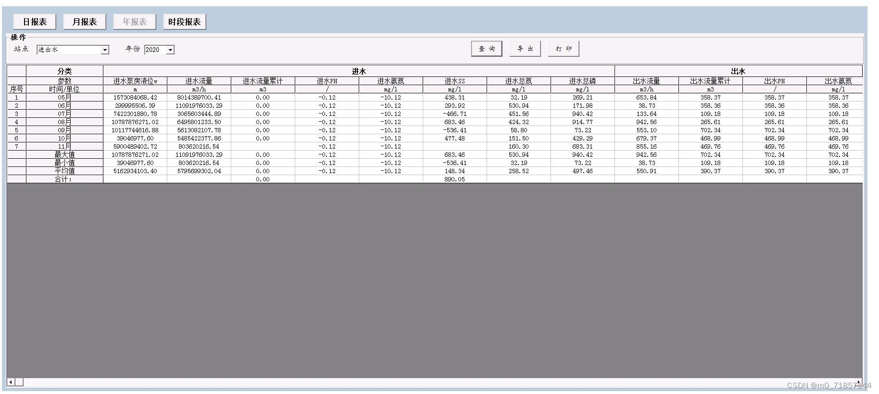Click the 进水 group header
This screenshot has width=879, height=394.
[x=359, y=71]
